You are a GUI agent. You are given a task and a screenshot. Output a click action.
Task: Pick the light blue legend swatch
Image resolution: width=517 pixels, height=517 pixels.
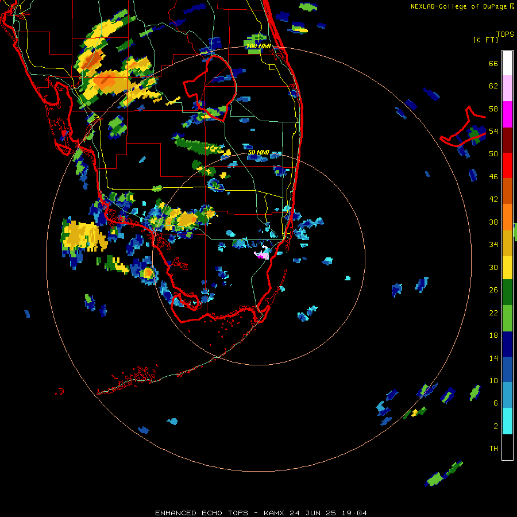507,395
